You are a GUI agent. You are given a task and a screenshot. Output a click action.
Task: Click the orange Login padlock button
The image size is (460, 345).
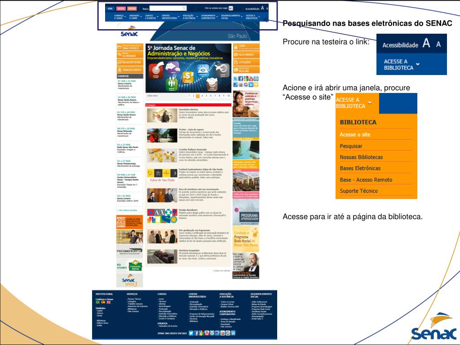point(247,47)
